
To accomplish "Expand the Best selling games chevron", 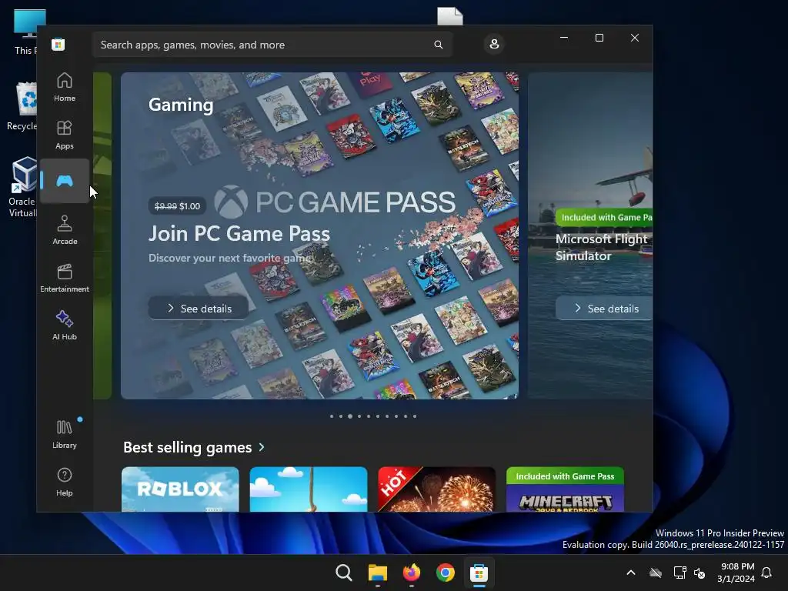I will click(262, 447).
